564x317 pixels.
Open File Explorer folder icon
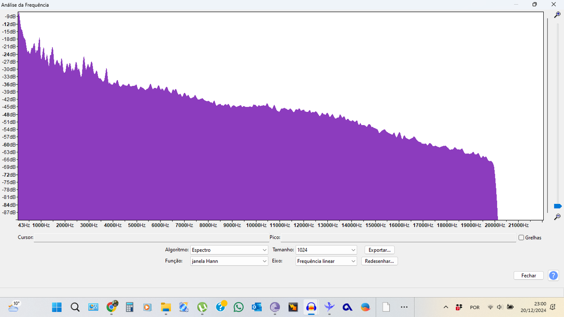(x=166, y=307)
